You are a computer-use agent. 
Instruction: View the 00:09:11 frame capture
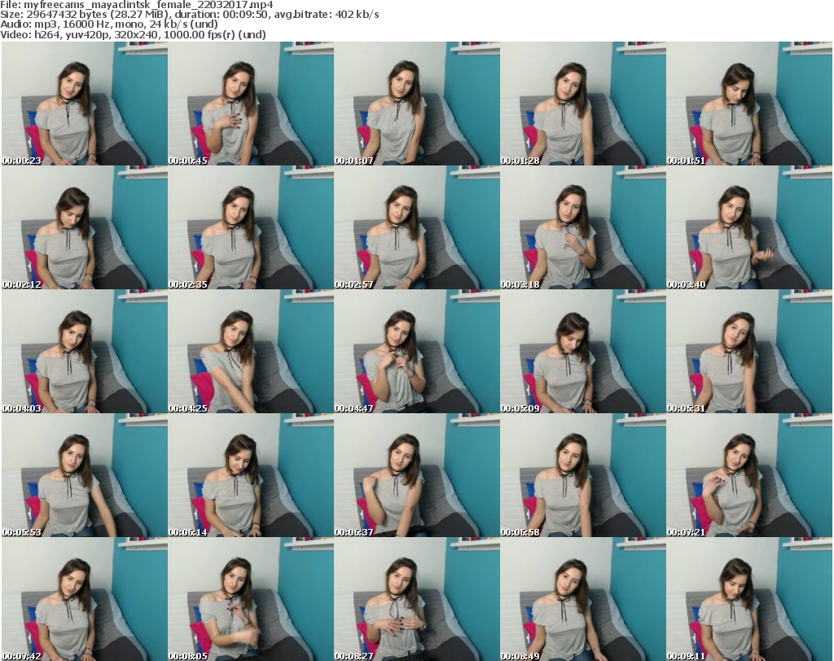(x=749, y=599)
